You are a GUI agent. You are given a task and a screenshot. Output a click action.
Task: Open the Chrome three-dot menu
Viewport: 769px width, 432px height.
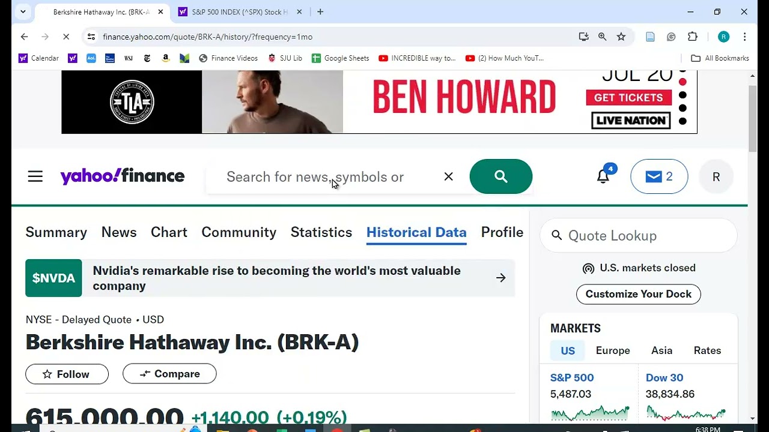click(x=744, y=37)
